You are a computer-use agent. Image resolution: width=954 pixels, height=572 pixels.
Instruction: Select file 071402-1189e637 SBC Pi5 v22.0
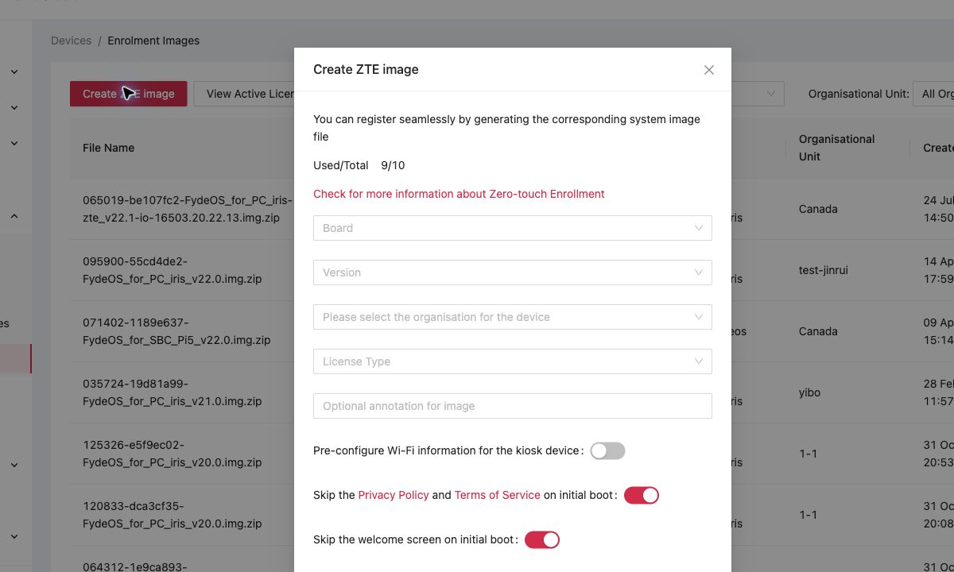[176, 331]
